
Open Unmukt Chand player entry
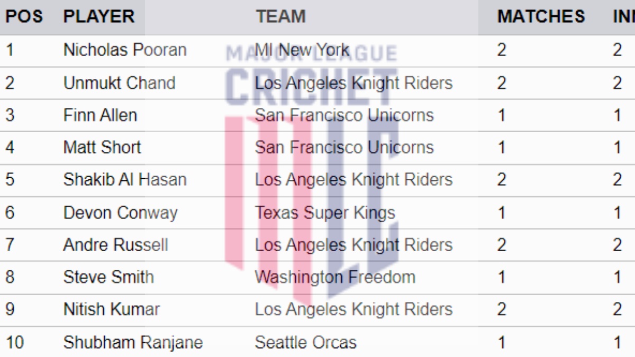click(x=119, y=83)
